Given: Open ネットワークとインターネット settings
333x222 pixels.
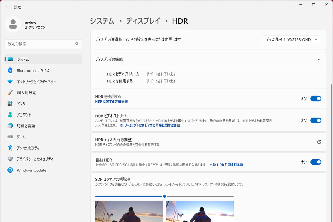Looking at the screenshot, I should [44, 82].
